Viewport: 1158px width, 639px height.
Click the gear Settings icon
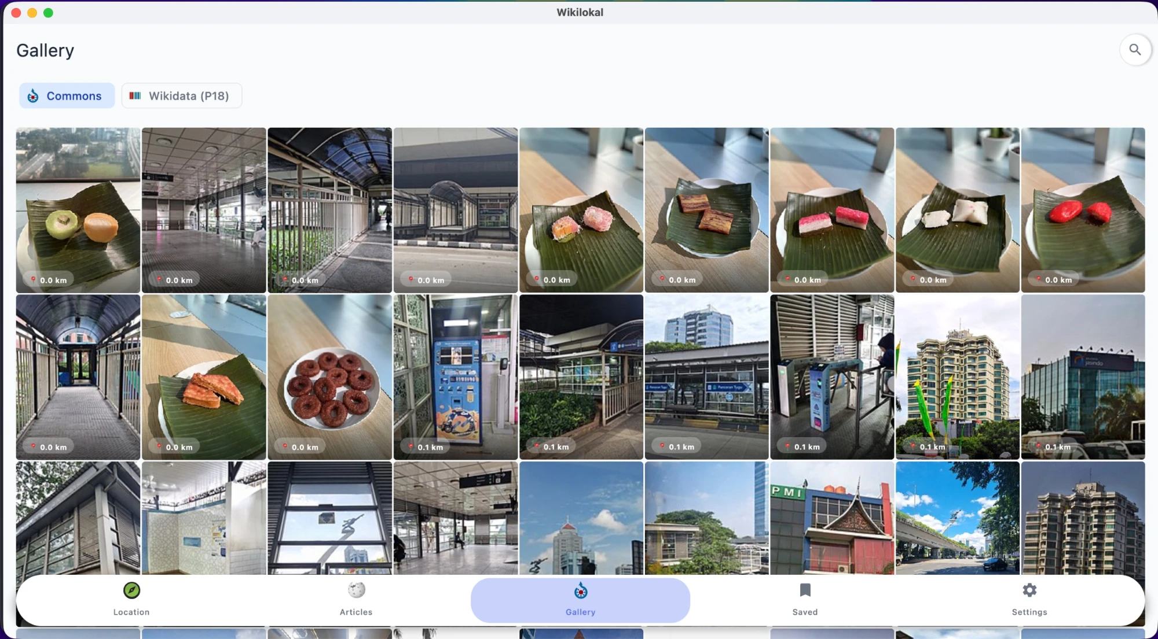click(x=1029, y=590)
